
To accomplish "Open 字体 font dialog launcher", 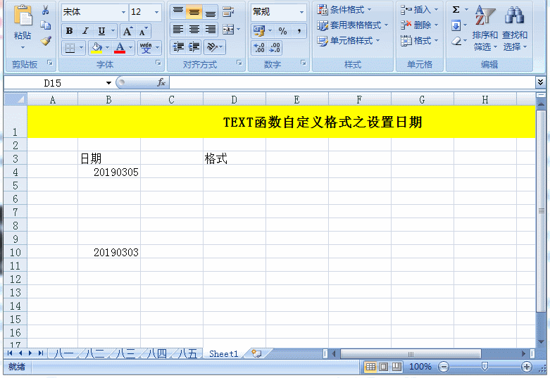I will point(158,63).
